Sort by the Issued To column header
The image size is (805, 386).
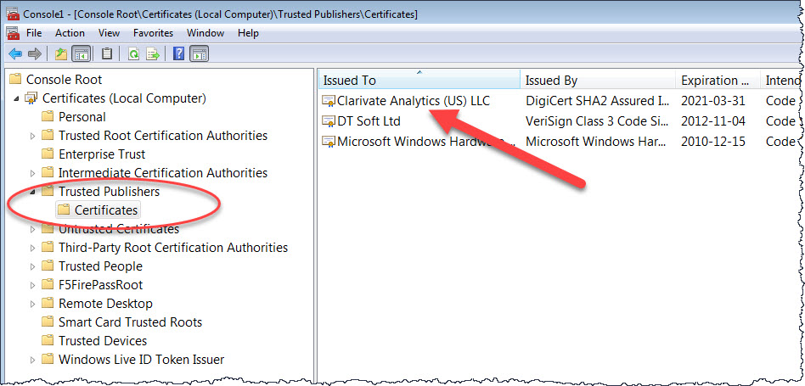[x=419, y=81]
